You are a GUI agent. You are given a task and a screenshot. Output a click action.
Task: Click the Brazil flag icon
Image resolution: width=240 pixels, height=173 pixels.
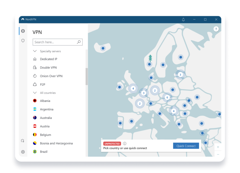pyautogui.click(x=35, y=152)
